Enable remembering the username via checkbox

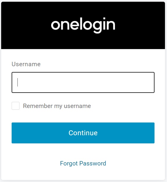coord(15,106)
